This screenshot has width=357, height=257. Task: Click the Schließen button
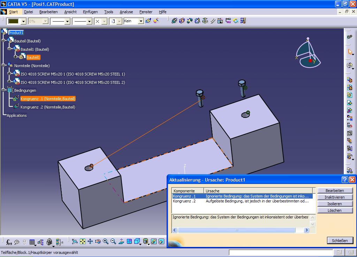tap(340, 240)
